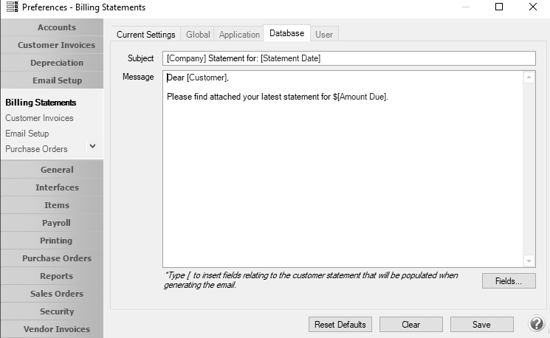This screenshot has width=550, height=338.
Task: Select Customer Invoices under Email Setup
Action: [x=39, y=118]
